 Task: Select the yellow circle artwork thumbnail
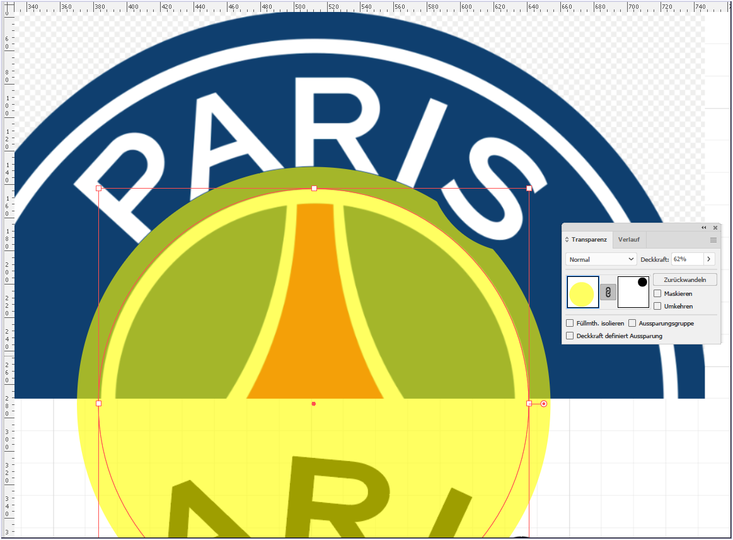[x=582, y=292]
